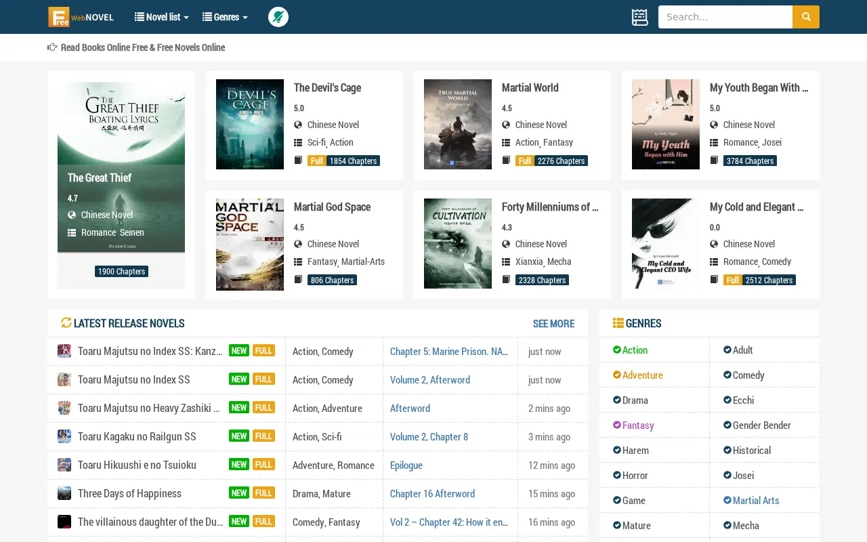Image resolution: width=867 pixels, height=542 pixels.
Task: Click the Toaru Hikuushi e no Tsuioku icon
Action: [x=64, y=465]
